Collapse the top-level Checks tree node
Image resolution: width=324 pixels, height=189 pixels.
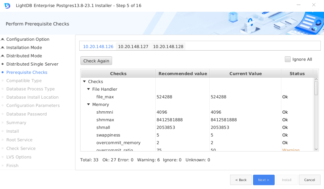pos(84,81)
